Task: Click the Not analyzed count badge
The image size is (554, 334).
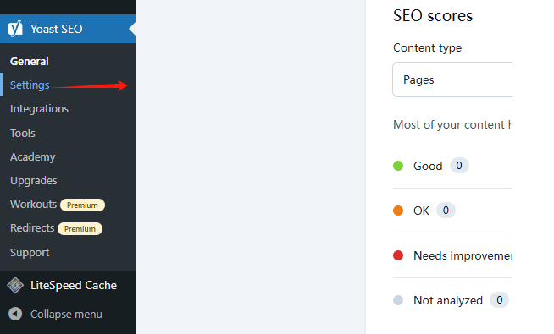Action: click(499, 300)
